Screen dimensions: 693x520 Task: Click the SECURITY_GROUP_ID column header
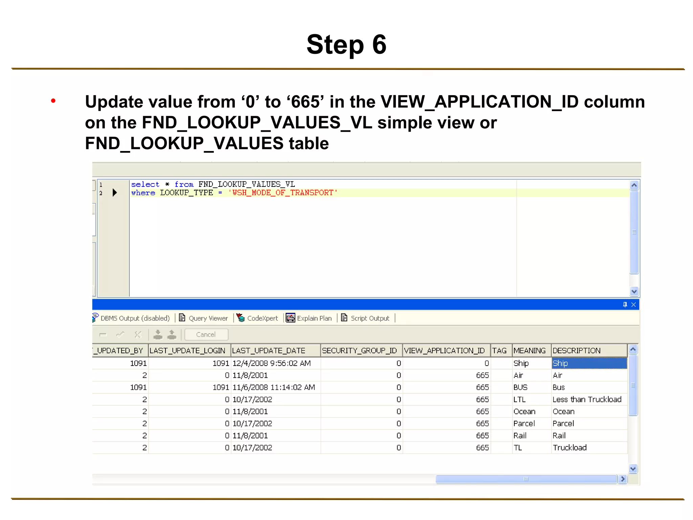tap(362, 351)
